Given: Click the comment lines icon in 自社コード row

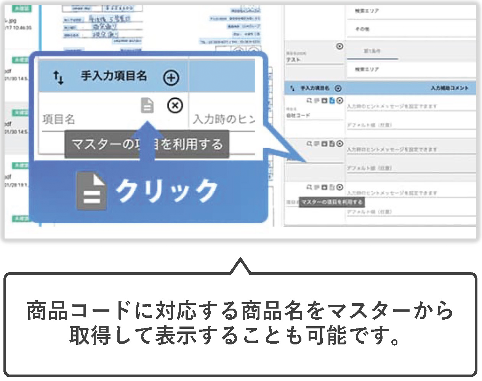Looking at the screenshot, I should pyautogui.click(x=317, y=101).
